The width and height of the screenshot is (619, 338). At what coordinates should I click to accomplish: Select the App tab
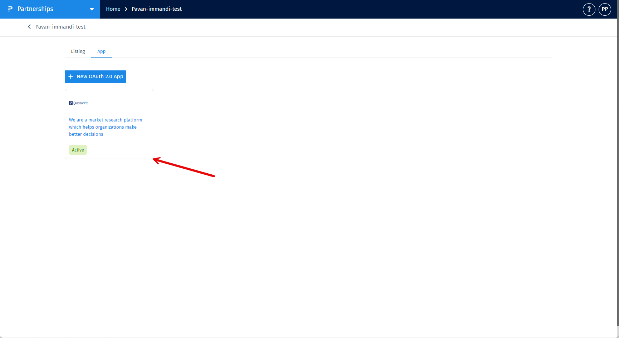[102, 51]
